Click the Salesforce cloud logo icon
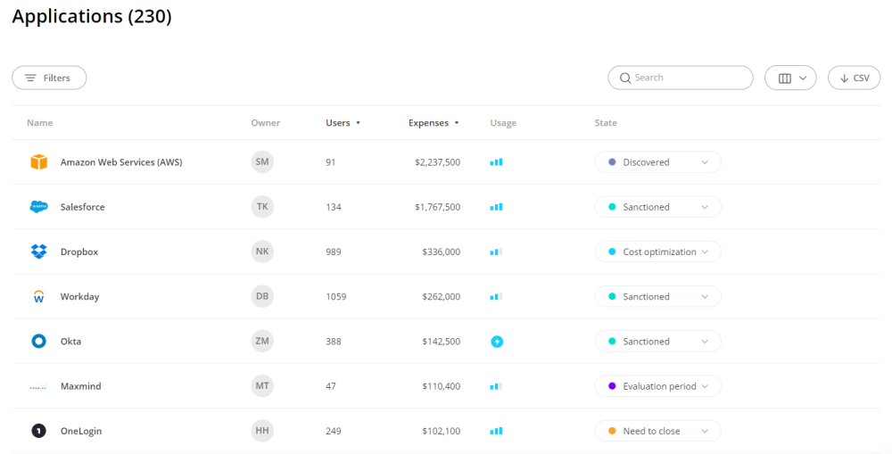This screenshot has height=454, width=892. pos(38,207)
